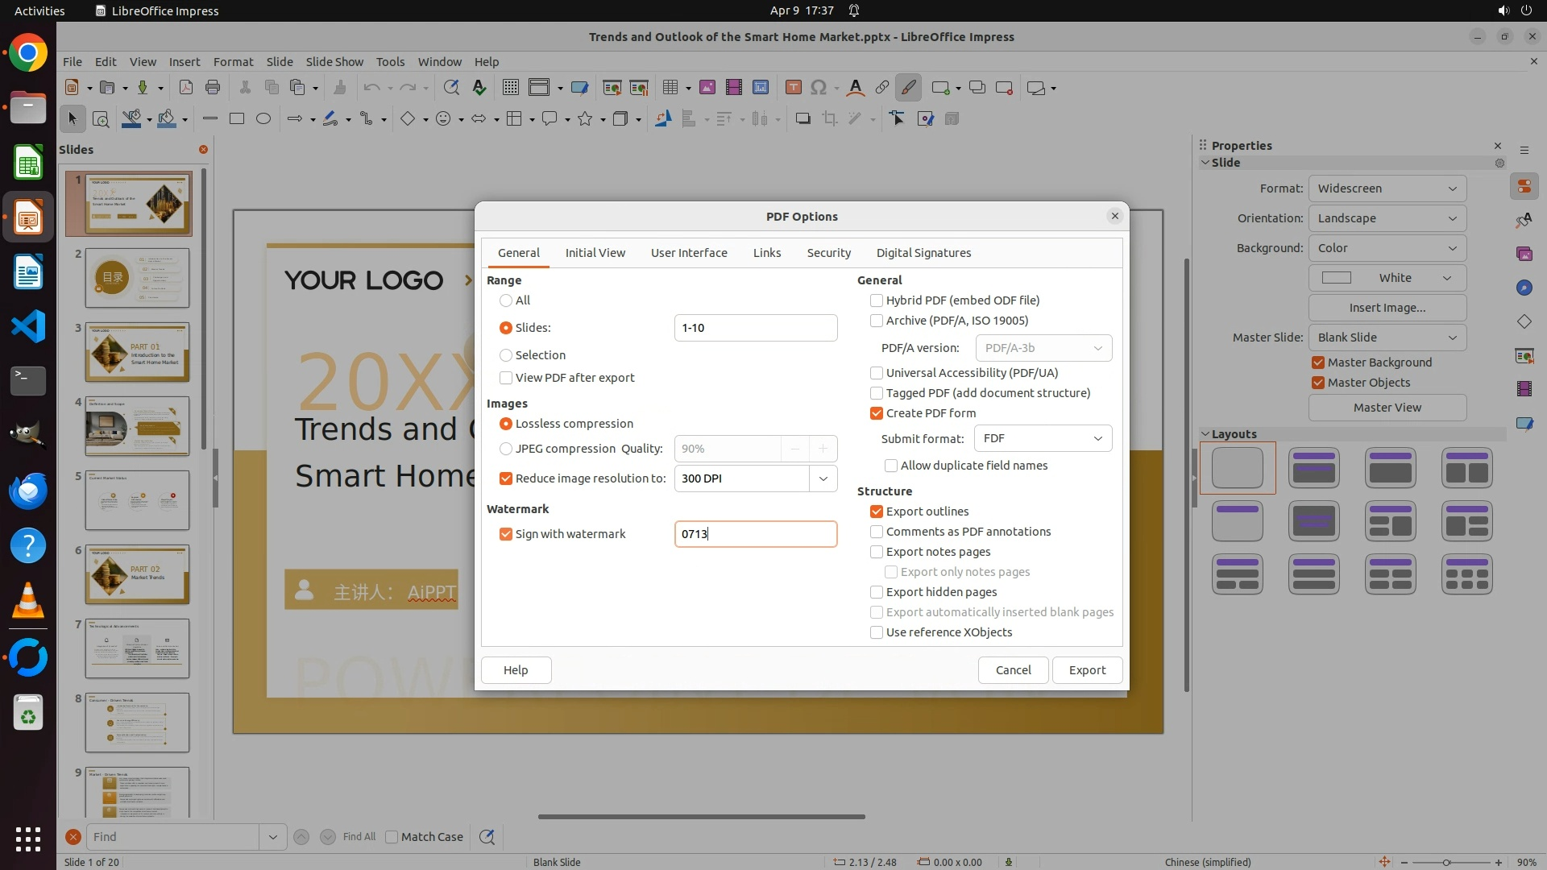This screenshot has height=870, width=1547.
Task: Click the Export directly as PDF icon
Action: [186, 88]
